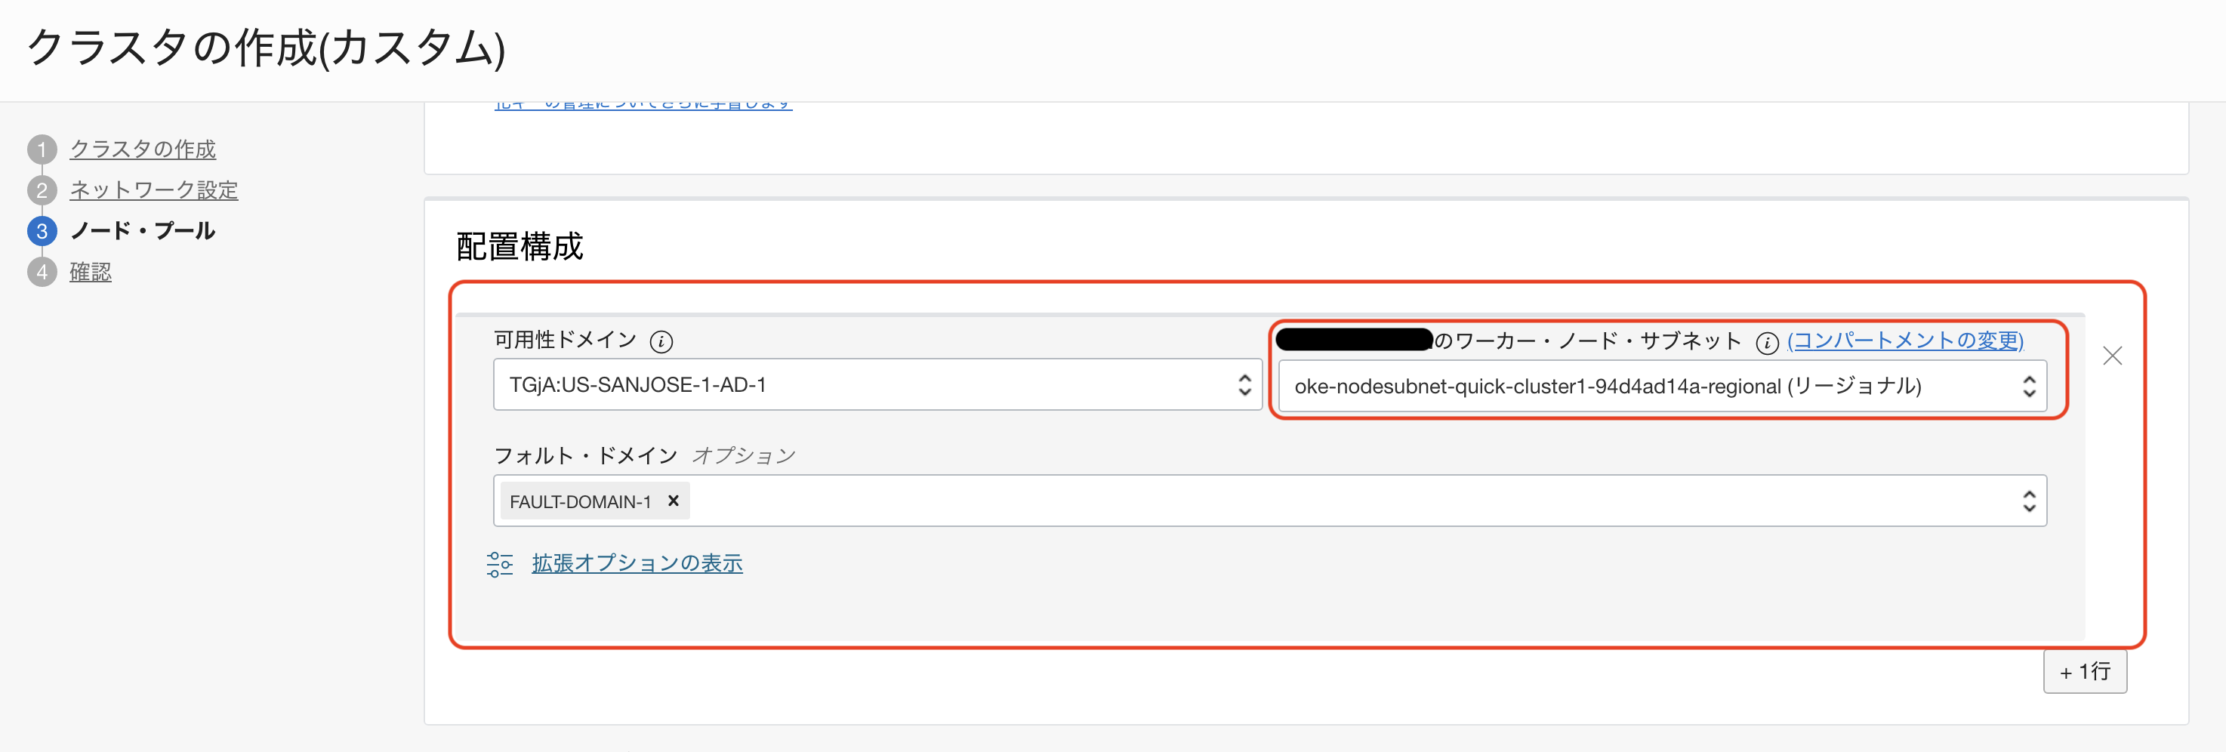Remove the placement configuration row
Image resolution: width=2226 pixels, height=752 pixels.
pyautogui.click(x=2112, y=356)
